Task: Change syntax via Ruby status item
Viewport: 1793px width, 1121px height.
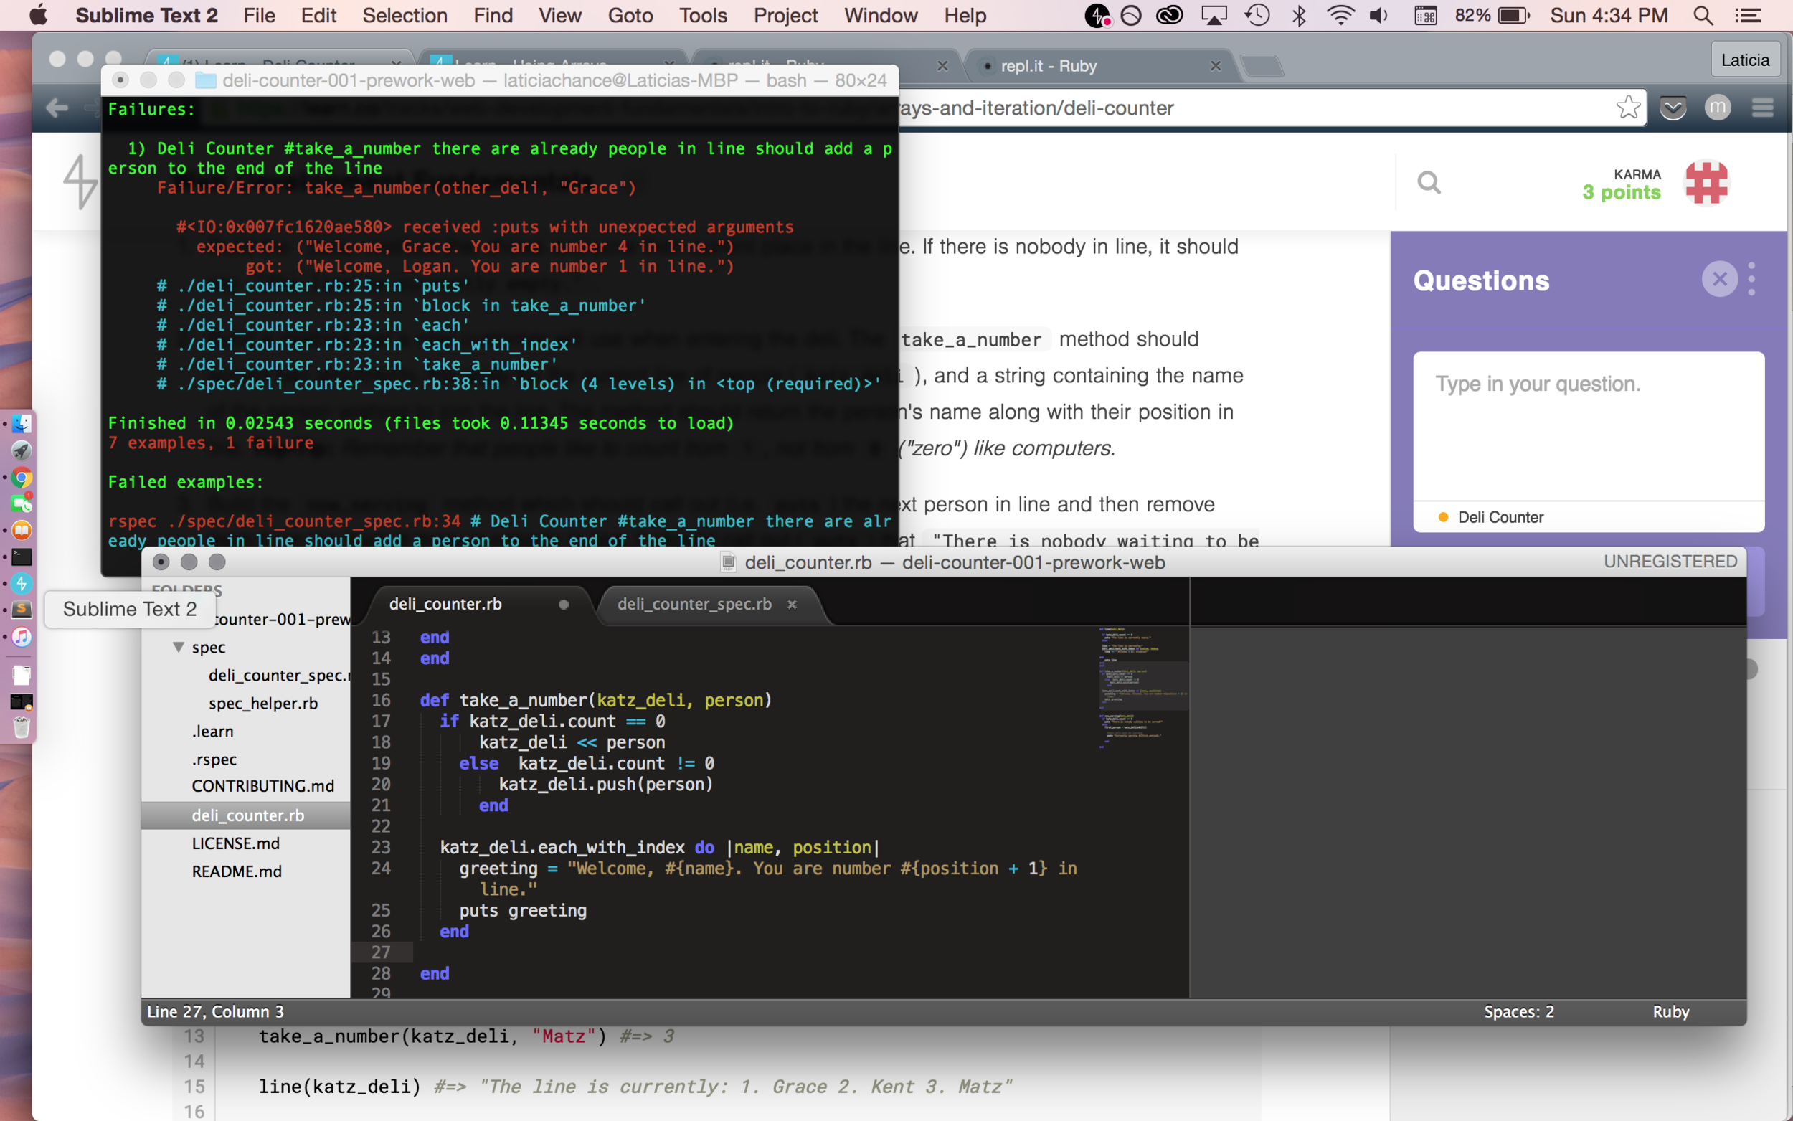Action: click(x=1670, y=1012)
